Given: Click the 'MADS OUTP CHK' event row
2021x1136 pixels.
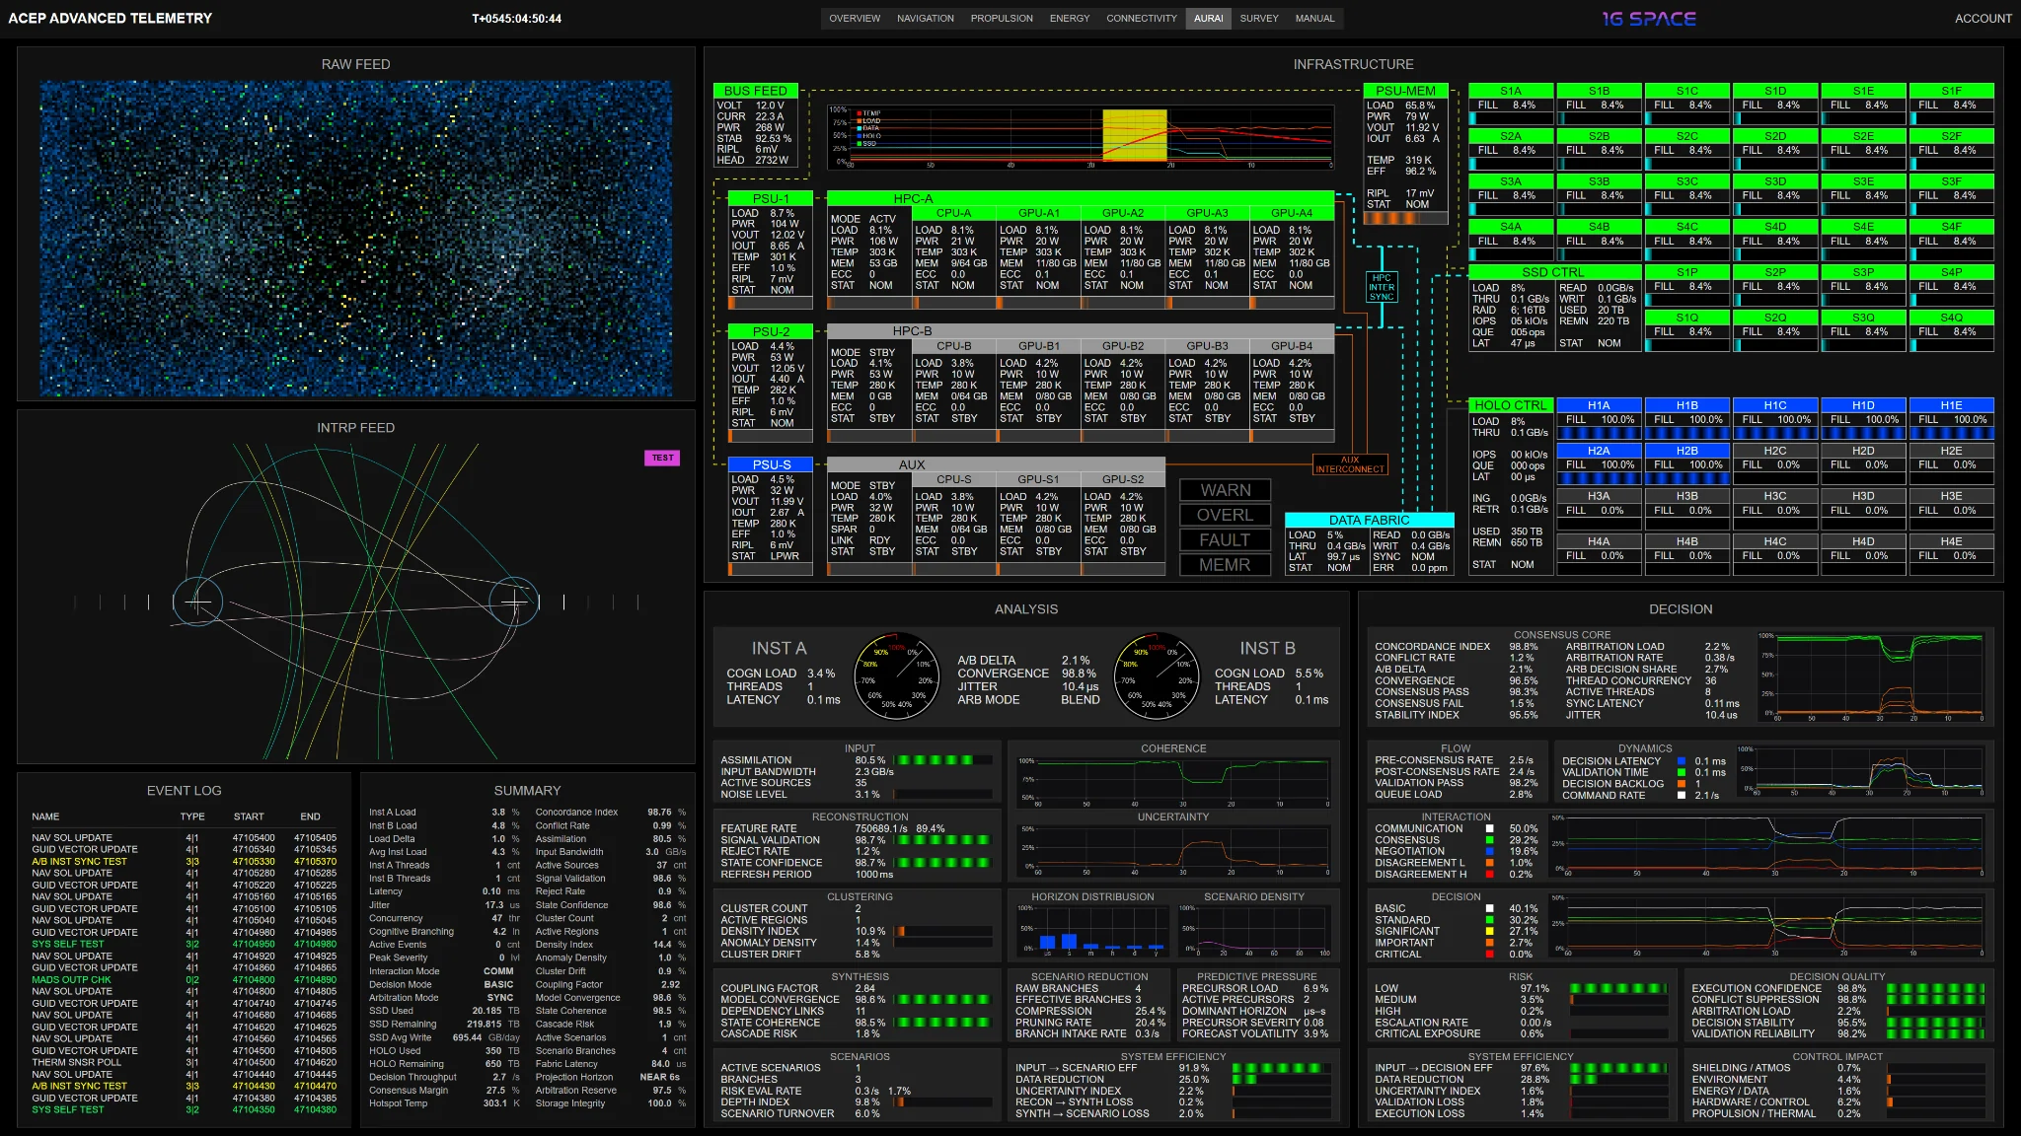Looking at the screenshot, I should pyautogui.click(x=184, y=979).
